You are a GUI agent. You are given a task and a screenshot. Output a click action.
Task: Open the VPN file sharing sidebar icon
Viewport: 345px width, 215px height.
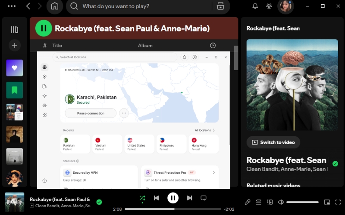point(45,86)
